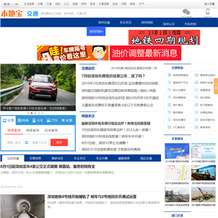Click the blue 返回旧版 button
Screen dimensions: 218x218
[x=96, y=31]
